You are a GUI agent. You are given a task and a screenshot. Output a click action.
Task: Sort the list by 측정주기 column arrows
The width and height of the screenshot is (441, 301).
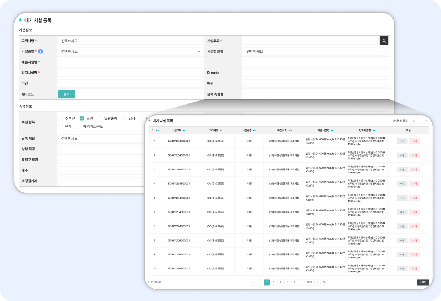(291, 130)
